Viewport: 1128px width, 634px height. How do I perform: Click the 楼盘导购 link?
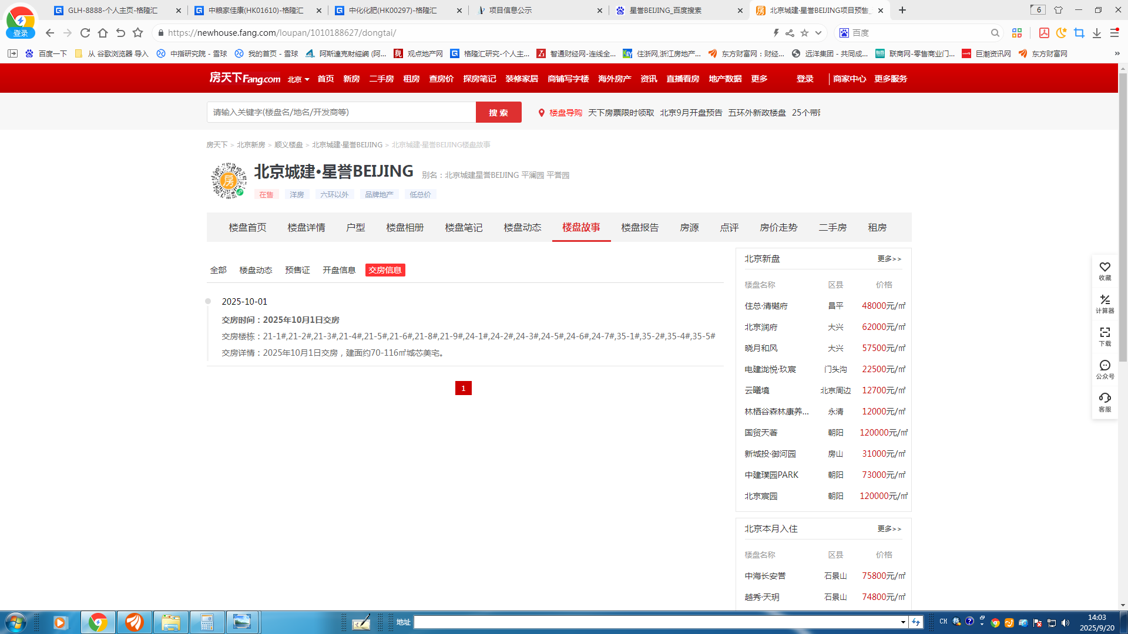click(565, 113)
